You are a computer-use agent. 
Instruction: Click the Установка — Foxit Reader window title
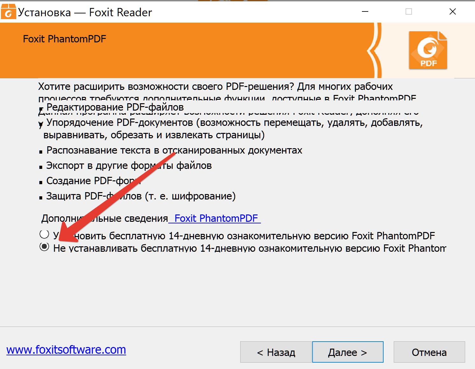tap(85, 12)
